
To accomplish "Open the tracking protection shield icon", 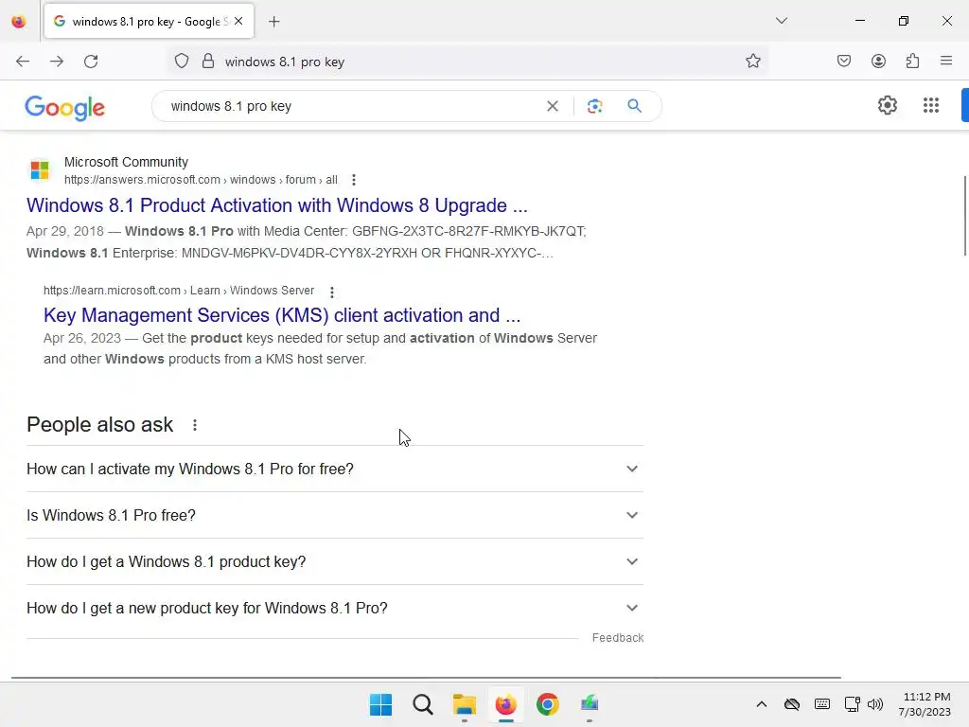I will click(181, 62).
